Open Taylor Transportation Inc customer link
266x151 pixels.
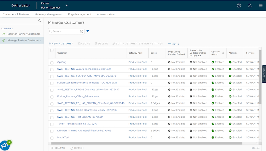77,124
